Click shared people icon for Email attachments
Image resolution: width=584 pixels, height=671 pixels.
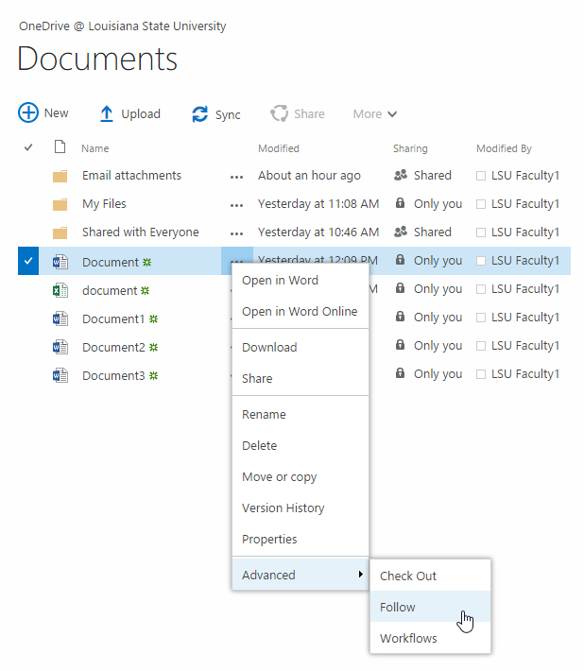click(401, 175)
